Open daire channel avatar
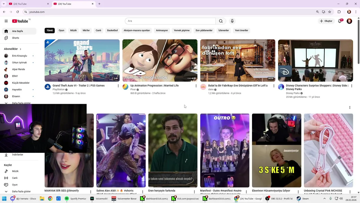The height and width of the screenshot is (203, 360). tap(203, 87)
